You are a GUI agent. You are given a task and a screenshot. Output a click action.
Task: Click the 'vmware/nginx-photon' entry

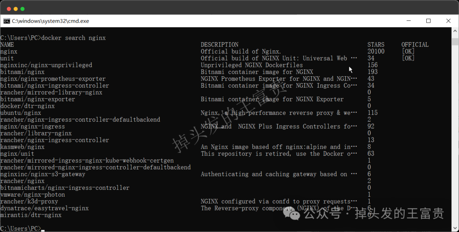pos(32,195)
